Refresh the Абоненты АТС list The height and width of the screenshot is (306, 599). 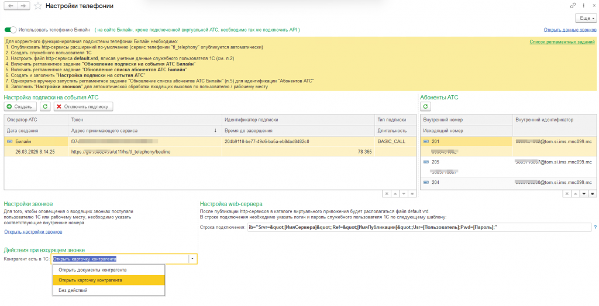point(426,106)
